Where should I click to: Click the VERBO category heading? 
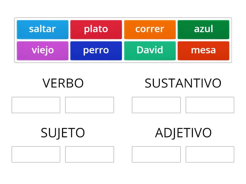[63, 83]
